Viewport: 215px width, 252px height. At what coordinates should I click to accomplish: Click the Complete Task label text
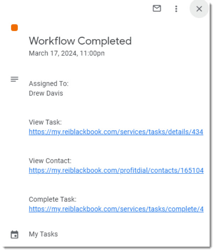coord(53,199)
